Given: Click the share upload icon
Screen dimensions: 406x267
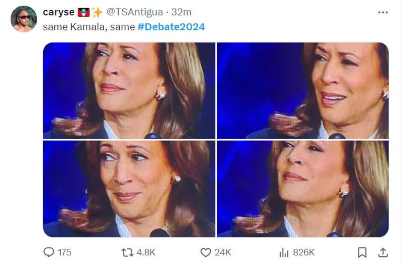Looking at the screenshot, I should coord(383,253).
